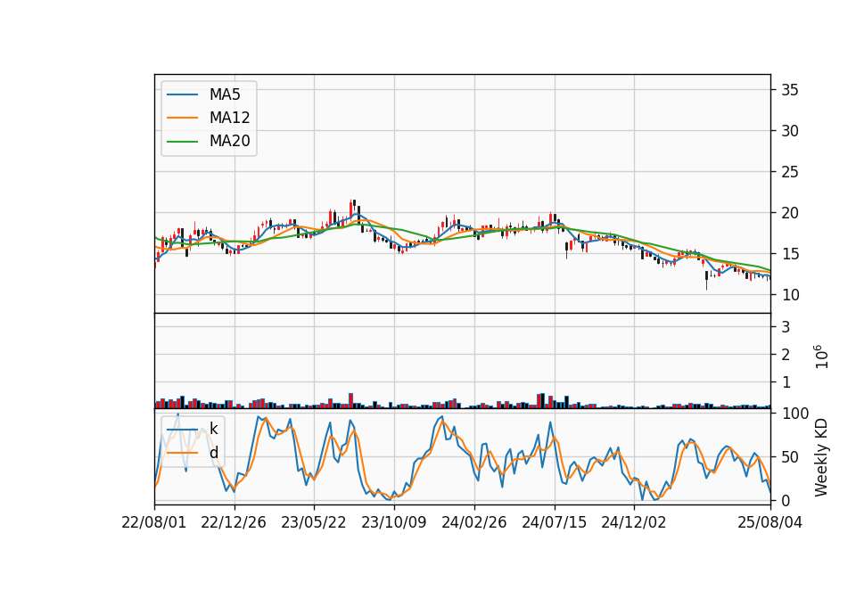Click the price axis tick 30
Screen dimensions: 856x615
[x=790, y=131]
